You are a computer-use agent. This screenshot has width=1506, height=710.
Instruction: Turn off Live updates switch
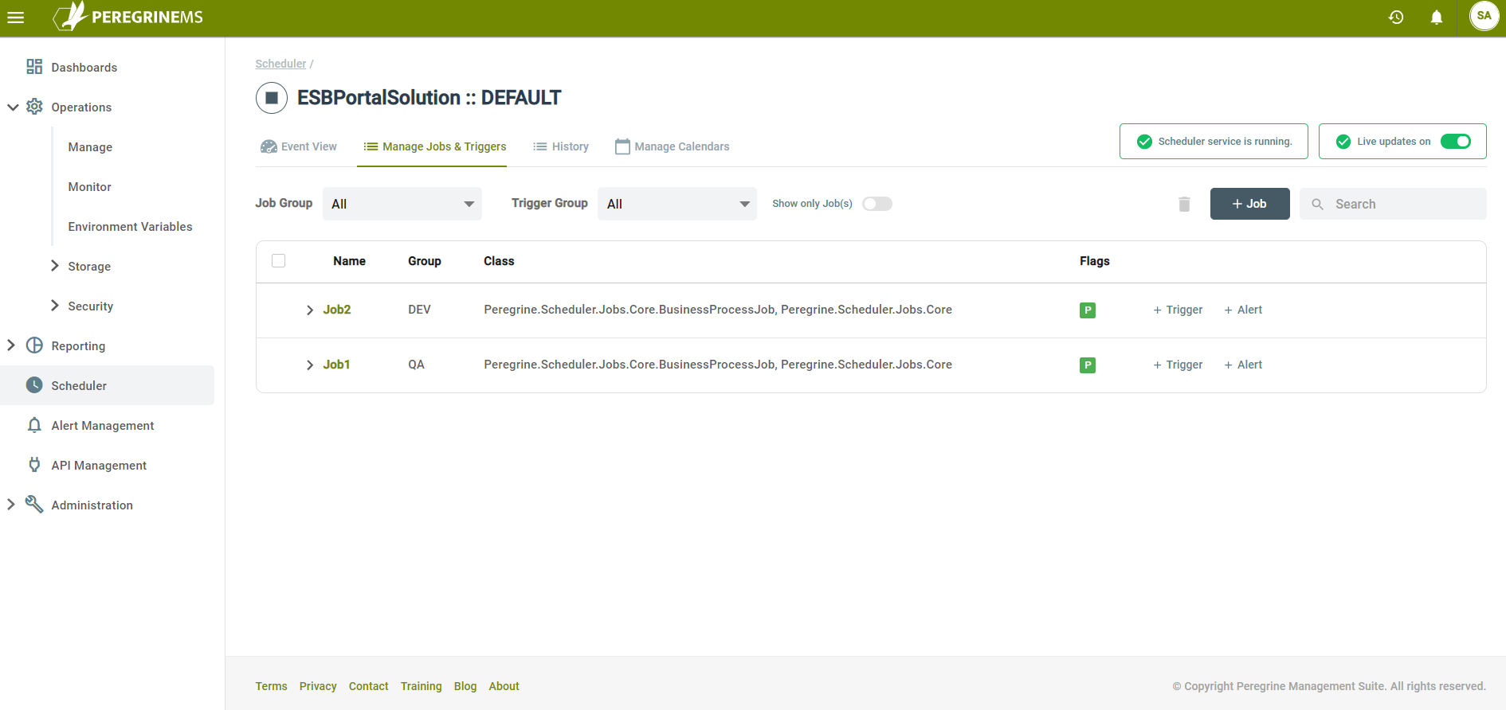(1456, 142)
